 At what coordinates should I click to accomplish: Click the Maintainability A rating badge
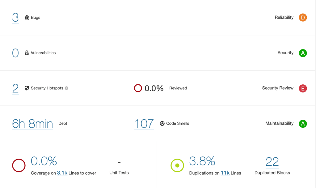tap(303, 123)
